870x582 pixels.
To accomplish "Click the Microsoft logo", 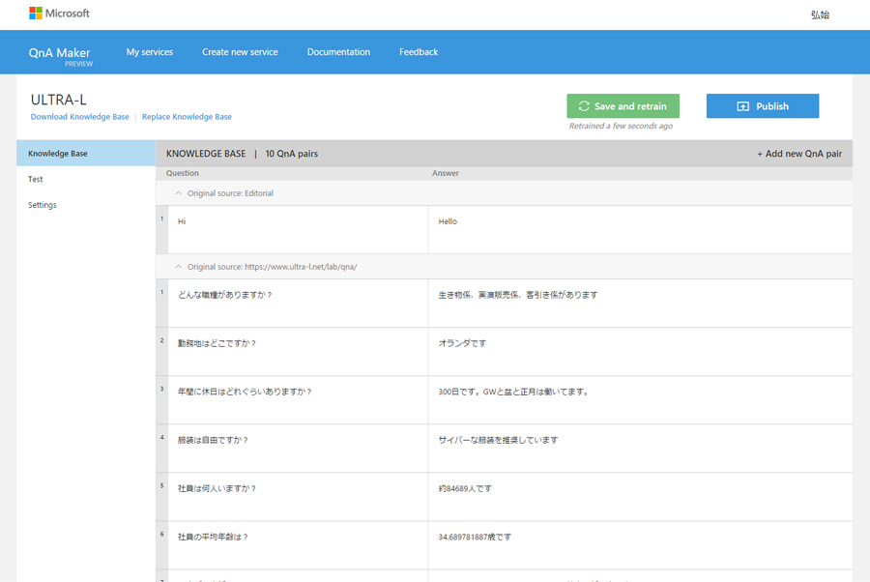I will 59,14.
